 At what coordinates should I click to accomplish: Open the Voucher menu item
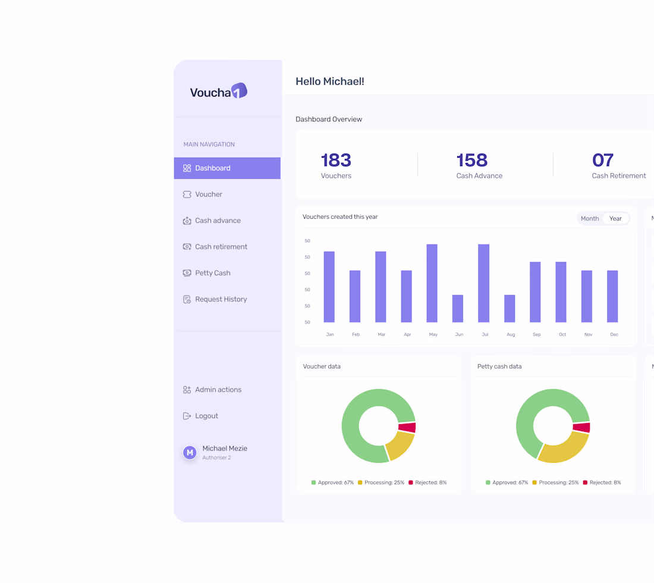coord(227,195)
